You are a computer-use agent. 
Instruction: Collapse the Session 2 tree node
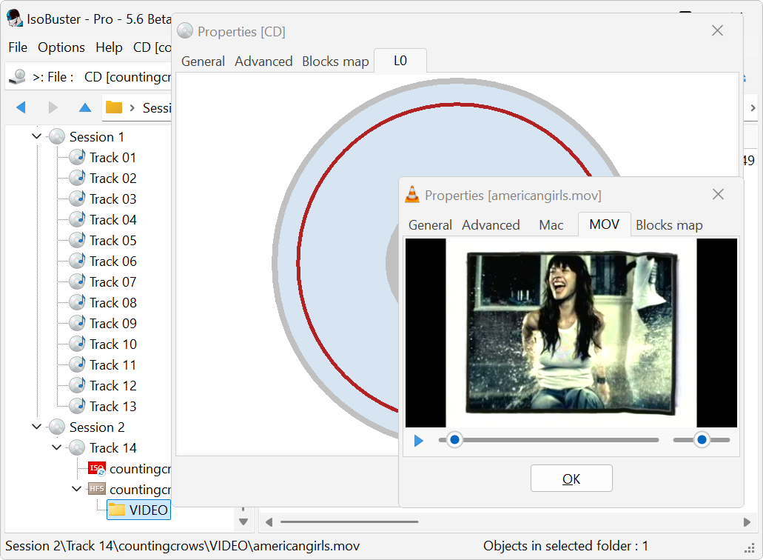36,427
